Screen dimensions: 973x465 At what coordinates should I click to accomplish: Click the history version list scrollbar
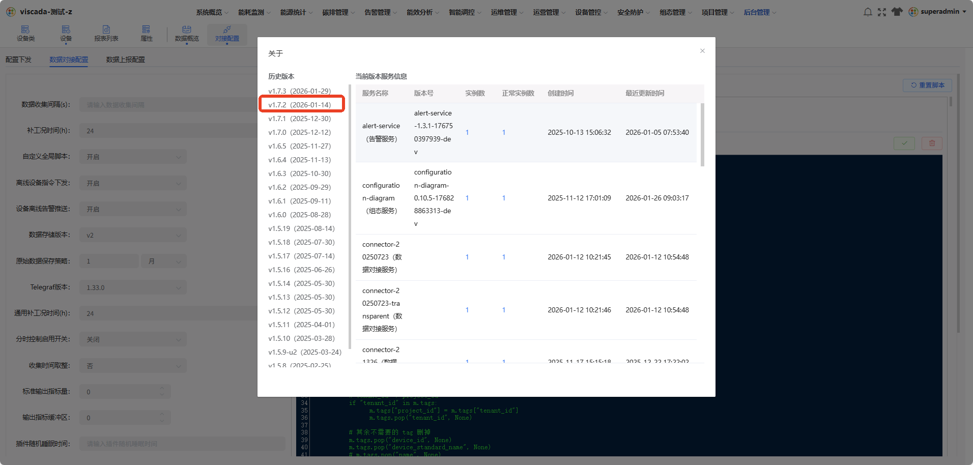pos(350,216)
